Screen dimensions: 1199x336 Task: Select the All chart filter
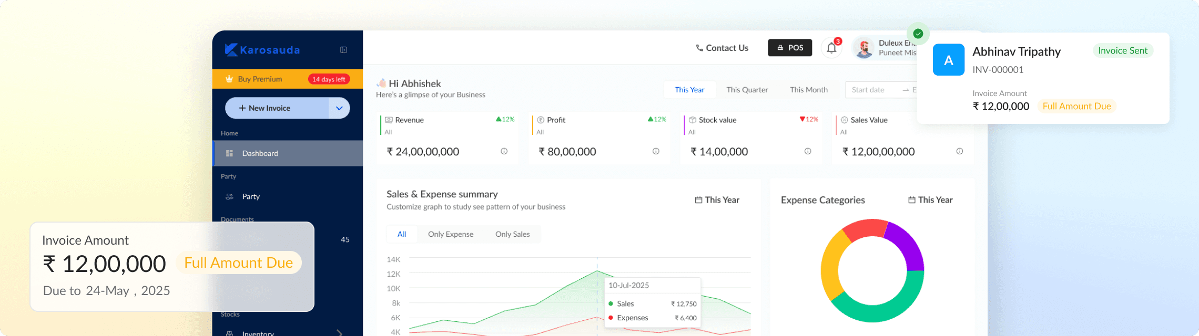[x=402, y=234]
